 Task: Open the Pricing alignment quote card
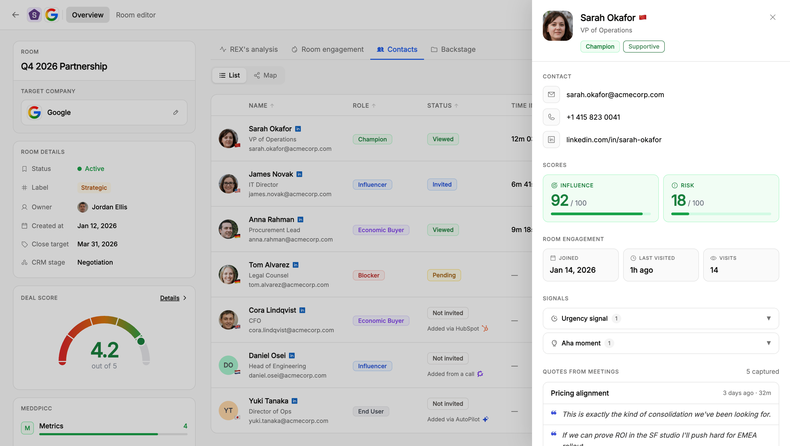660,393
